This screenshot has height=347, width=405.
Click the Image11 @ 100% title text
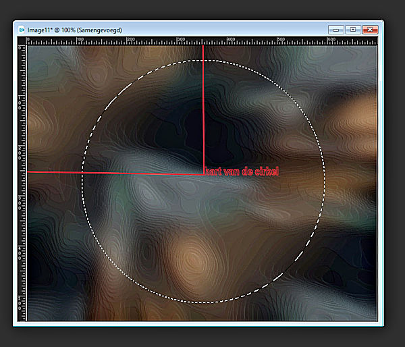pos(75,30)
